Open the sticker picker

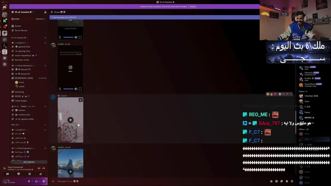pyautogui.click(x=282, y=181)
